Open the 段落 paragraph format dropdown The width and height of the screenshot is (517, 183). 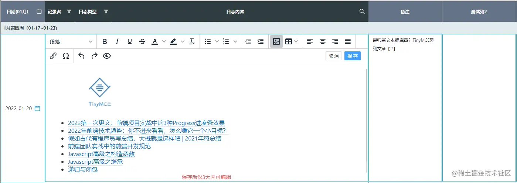pyautogui.click(x=71, y=41)
